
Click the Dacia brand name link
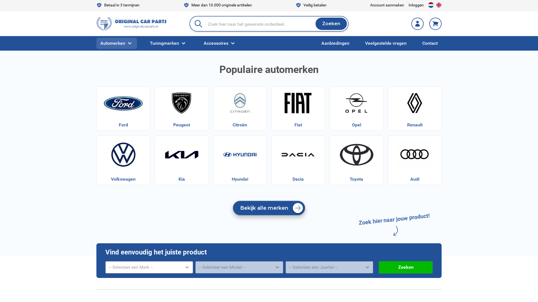tap(298, 179)
